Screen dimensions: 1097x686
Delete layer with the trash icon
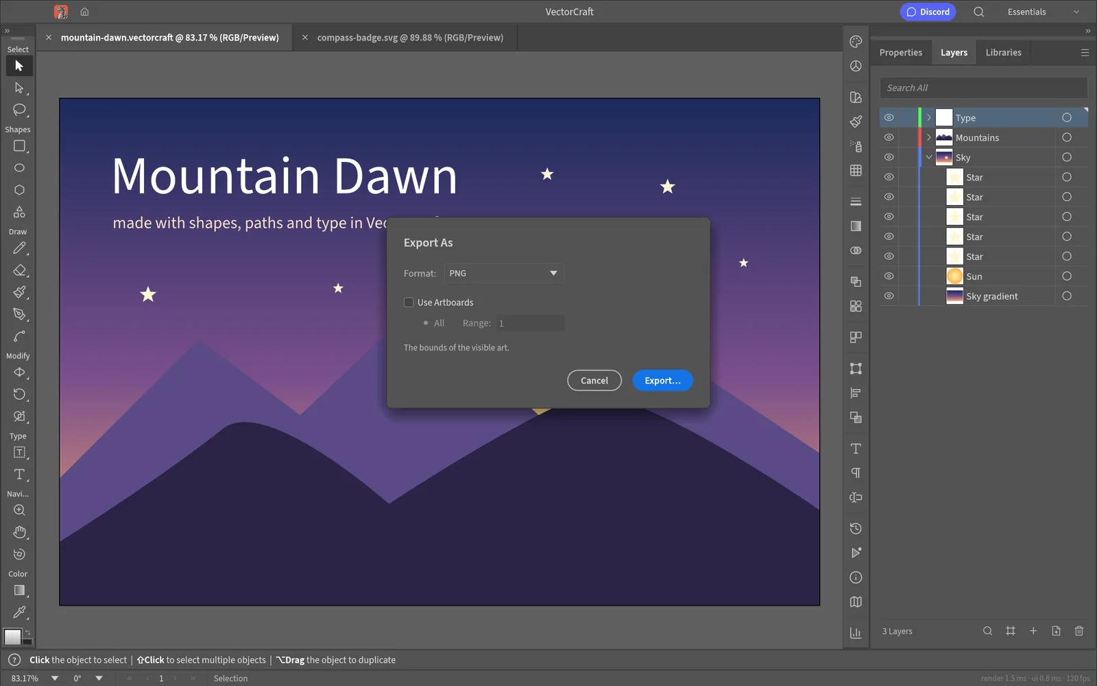tap(1079, 631)
